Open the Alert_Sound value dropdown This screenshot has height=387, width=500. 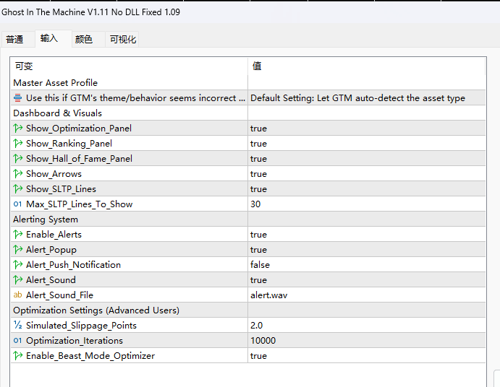[367, 279]
